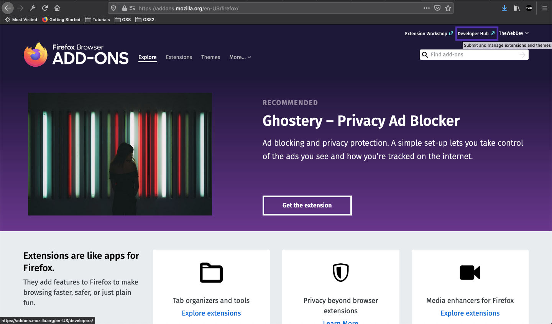
Task: Go to the browser home icon
Action: [57, 8]
